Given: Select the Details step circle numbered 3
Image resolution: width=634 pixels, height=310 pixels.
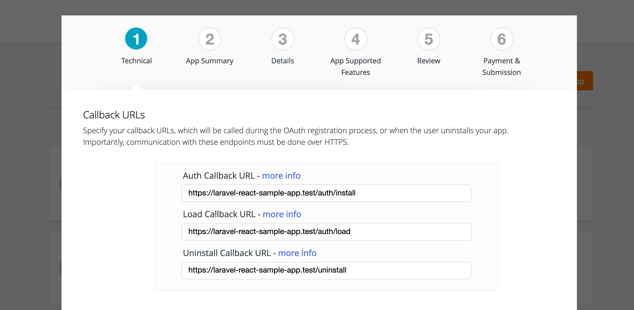Looking at the screenshot, I should tap(283, 39).
